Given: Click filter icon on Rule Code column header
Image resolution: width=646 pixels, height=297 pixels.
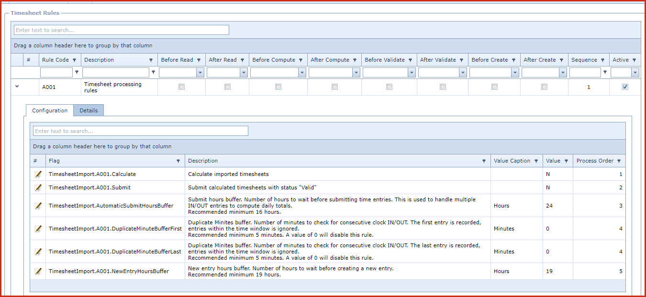Looking at the screenshot, I should (x=74, y=60).
